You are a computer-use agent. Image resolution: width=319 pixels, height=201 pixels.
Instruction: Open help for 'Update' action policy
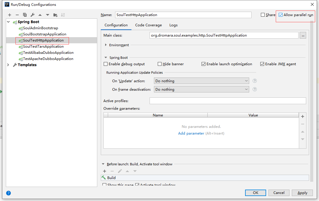(254, 81)
